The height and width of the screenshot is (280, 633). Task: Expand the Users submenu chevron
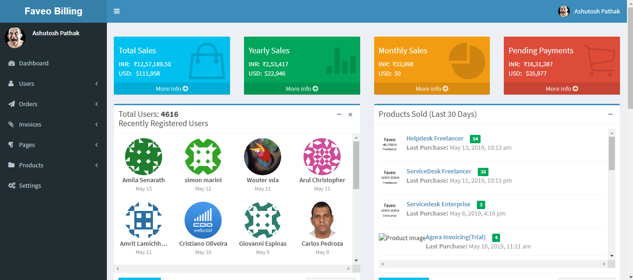(97, 84)
